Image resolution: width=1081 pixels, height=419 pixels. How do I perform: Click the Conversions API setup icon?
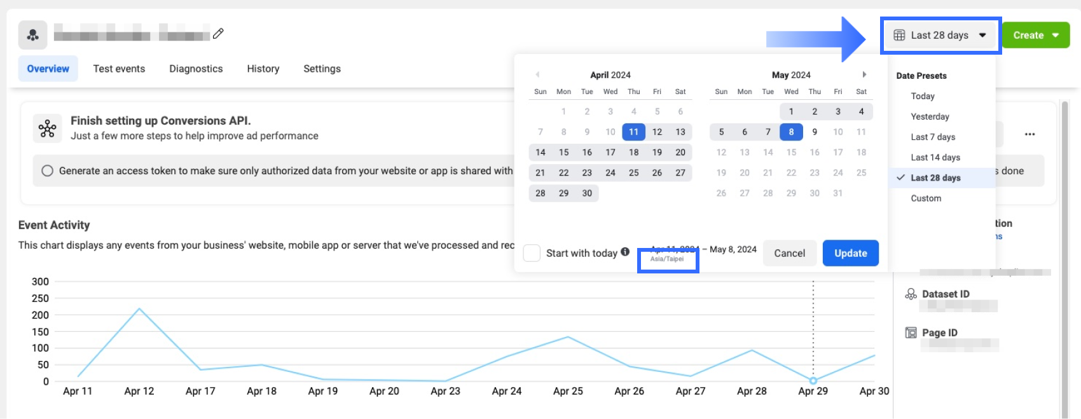click(x=47, y=129)
